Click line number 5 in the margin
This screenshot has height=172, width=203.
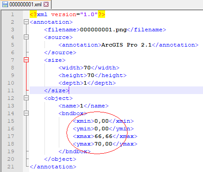click(13, 45)
